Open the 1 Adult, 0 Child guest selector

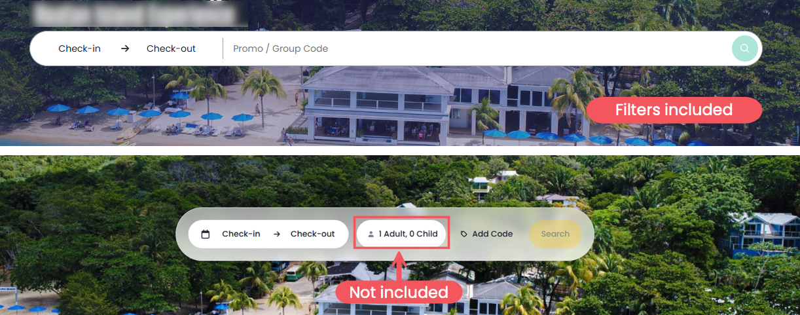(x=401, y=234)
